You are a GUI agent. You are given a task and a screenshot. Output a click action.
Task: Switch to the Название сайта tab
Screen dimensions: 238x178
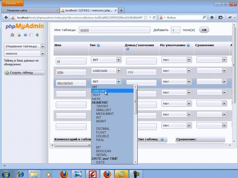30,10
